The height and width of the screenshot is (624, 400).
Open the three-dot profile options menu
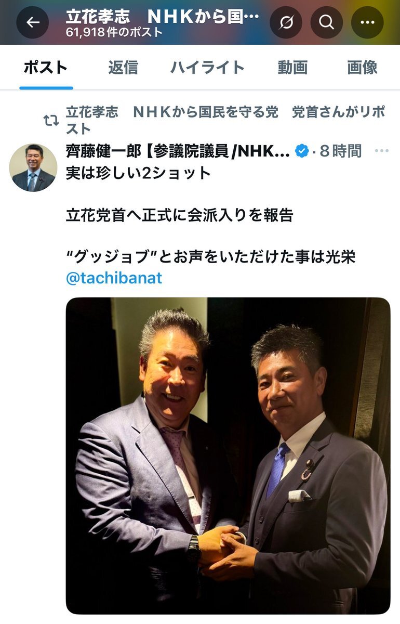pos(367,22)
